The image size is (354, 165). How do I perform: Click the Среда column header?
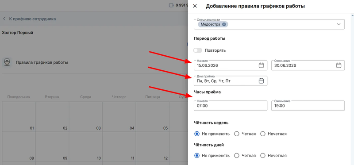click(x=85, y=97)
